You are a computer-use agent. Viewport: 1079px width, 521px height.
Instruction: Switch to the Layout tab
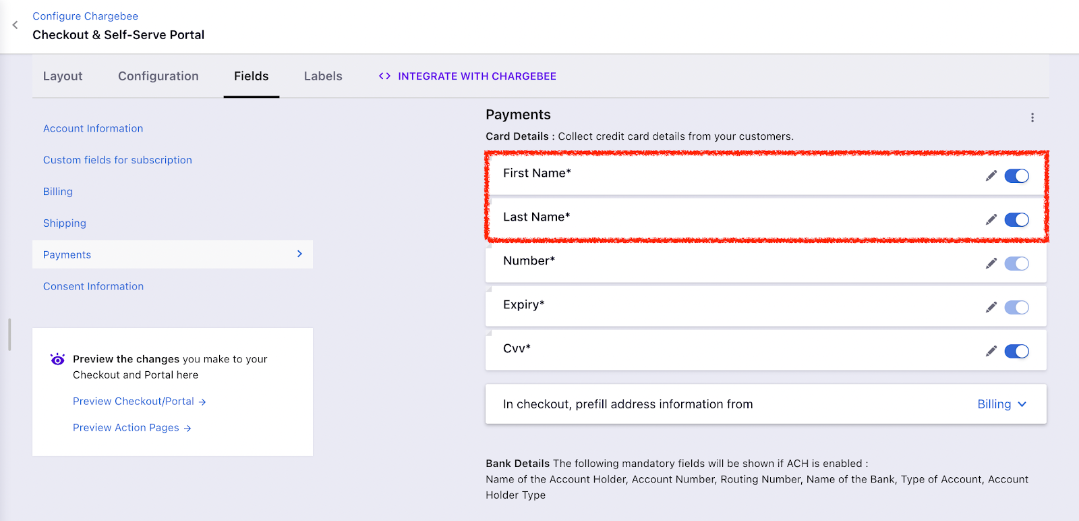[63, 76]
